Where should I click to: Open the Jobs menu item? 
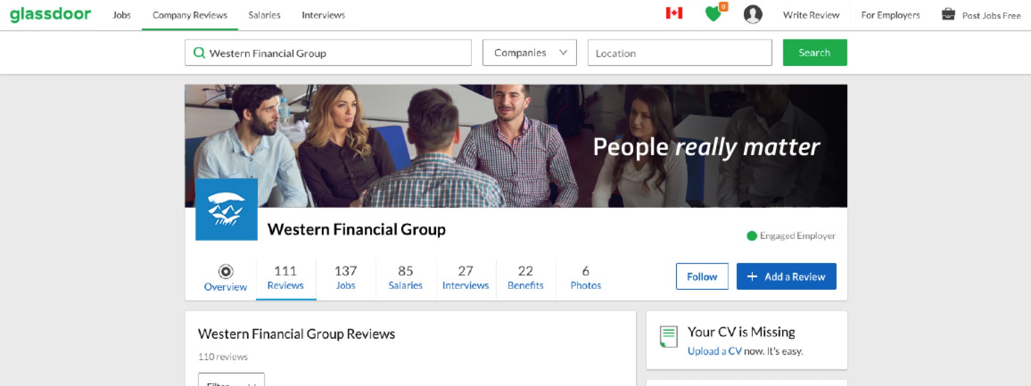coord(122,15)
